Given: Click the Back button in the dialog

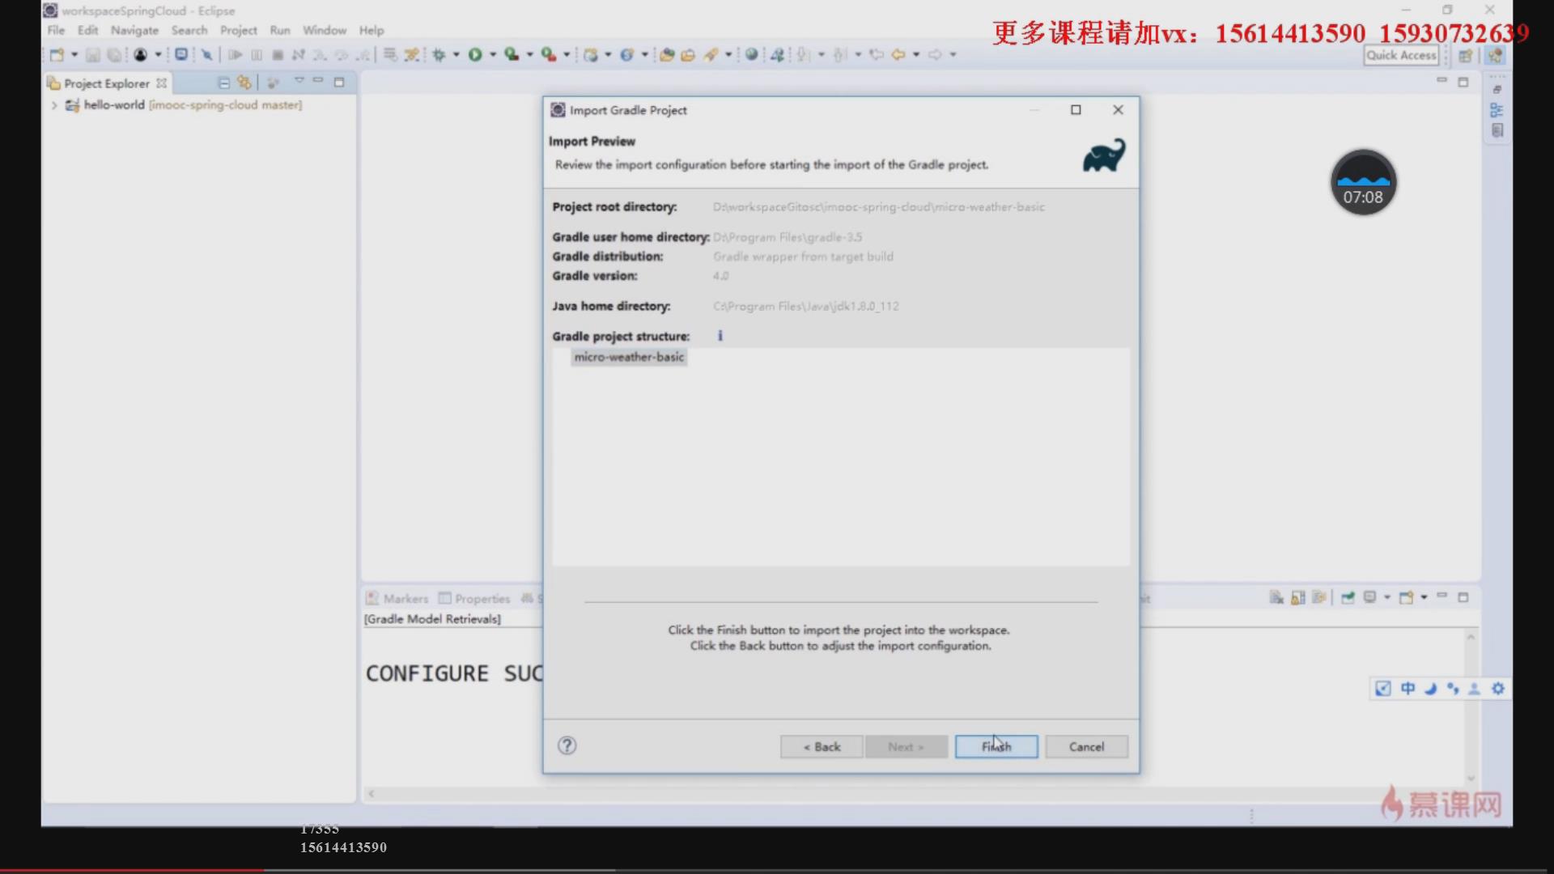Looking at the screenshot, I should tap(822, 746).
